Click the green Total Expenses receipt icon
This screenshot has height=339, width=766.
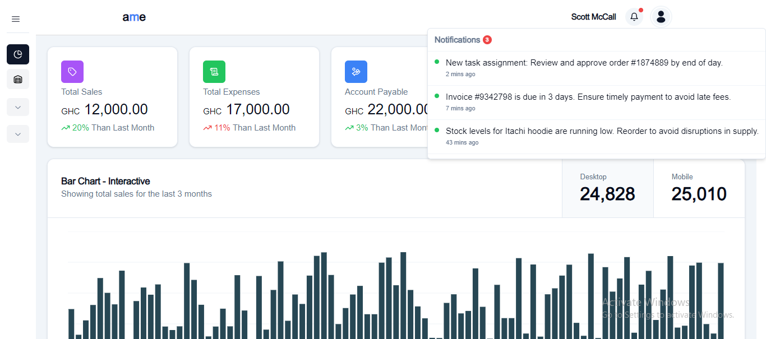(x=214, y=72)
